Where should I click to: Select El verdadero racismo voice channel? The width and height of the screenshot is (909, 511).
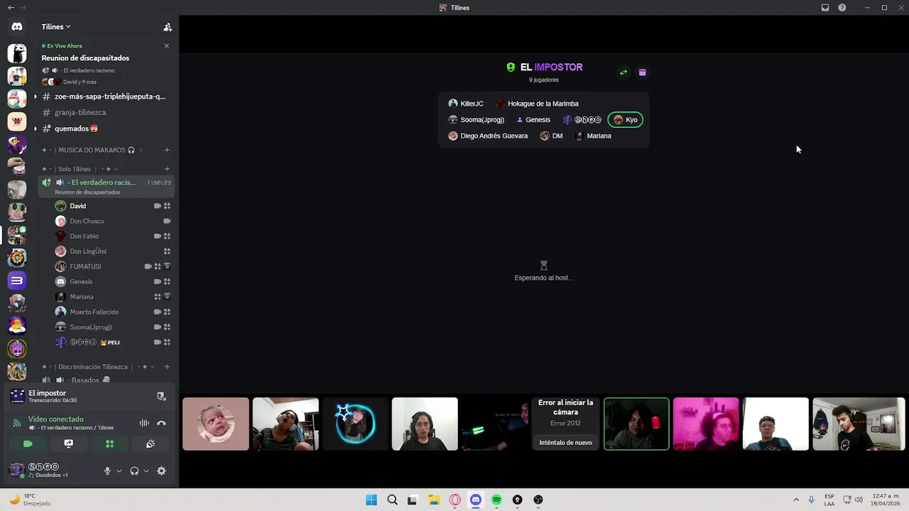pos(105,187)
